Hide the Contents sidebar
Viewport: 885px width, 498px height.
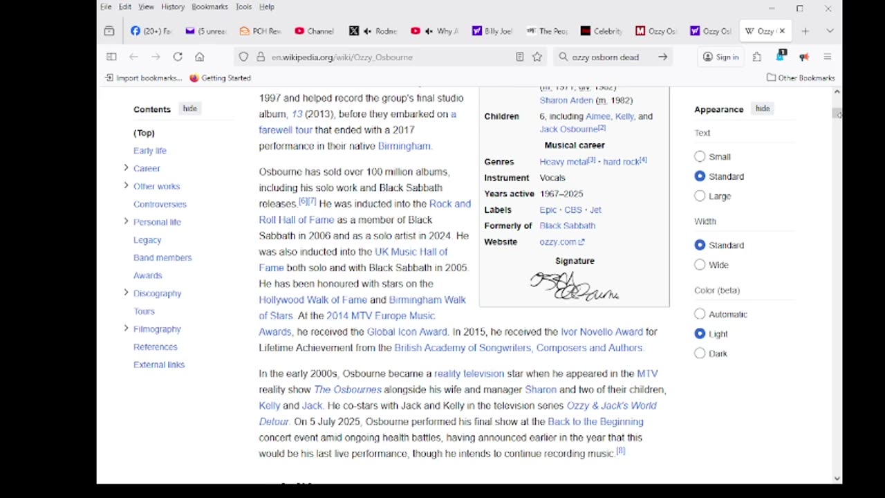[189, 109]
